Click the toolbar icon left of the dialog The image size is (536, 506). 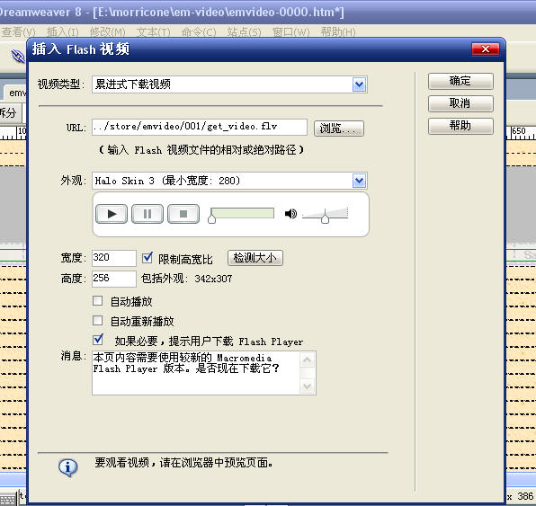point(18,56)
